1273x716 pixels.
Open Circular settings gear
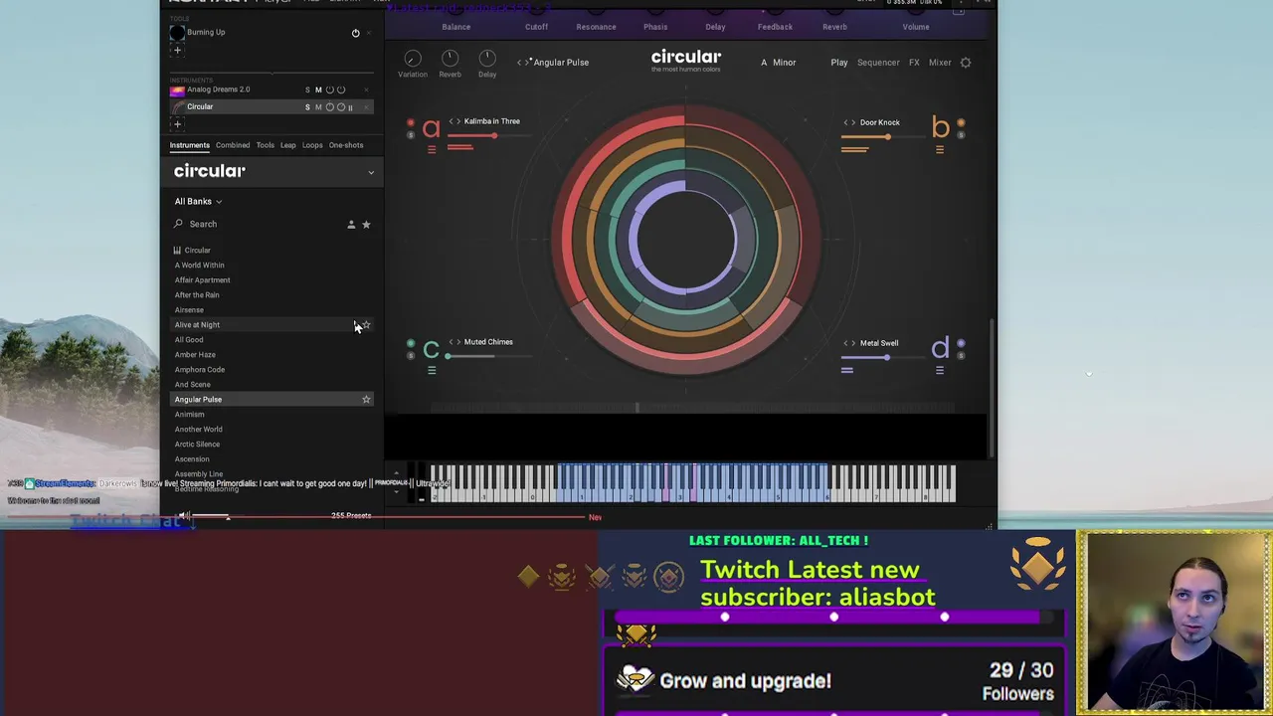point(966,63)
